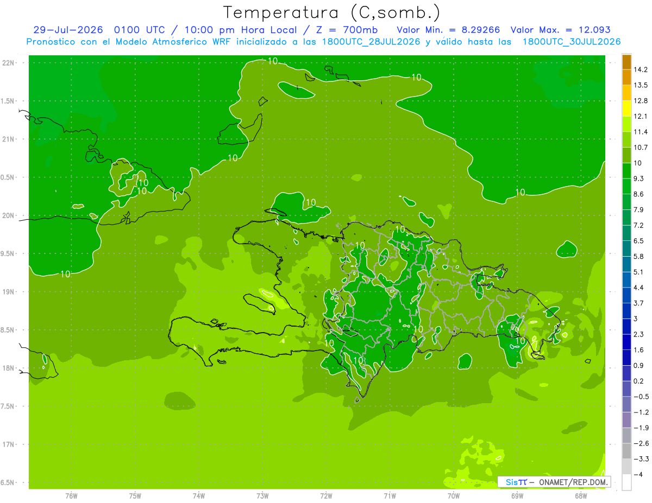Select the green swatch between 9.3 and 8.6

point(626,186)
